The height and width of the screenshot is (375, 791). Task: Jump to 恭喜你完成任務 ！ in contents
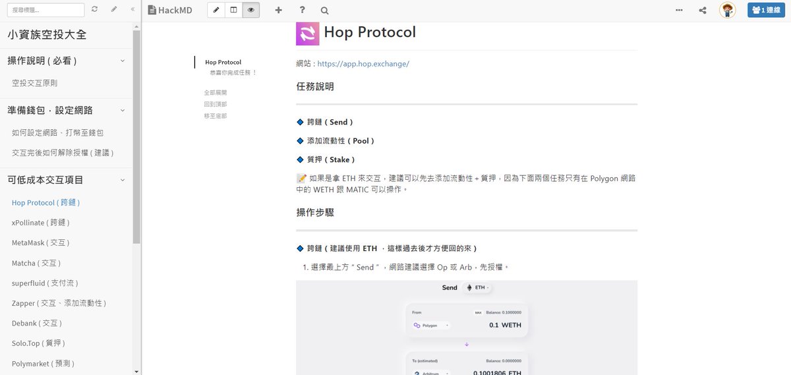pos(233,72)
